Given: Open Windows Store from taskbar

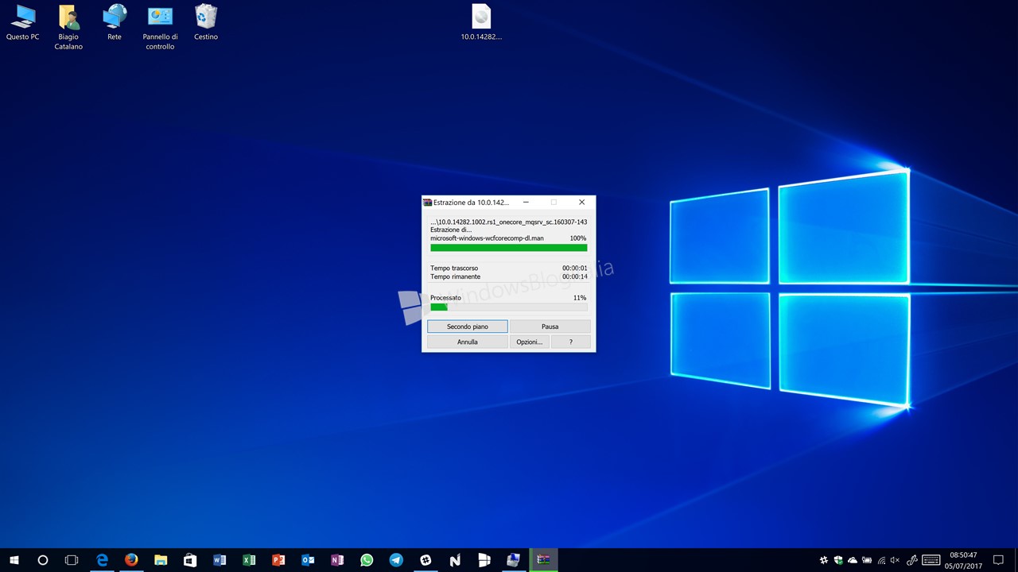Looking at the screenshot, I should click(x=190, y=560).
